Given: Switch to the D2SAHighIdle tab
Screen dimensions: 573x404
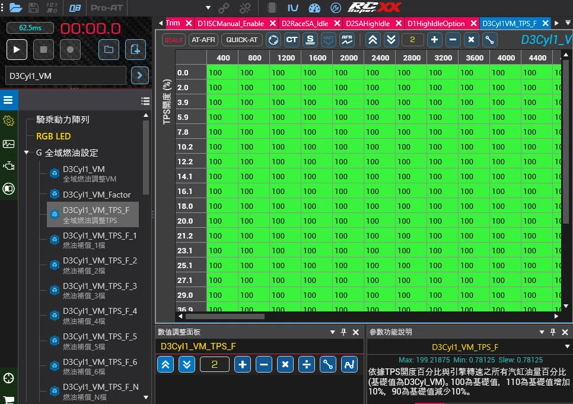Looking at the screenshot, I should 368,24.
